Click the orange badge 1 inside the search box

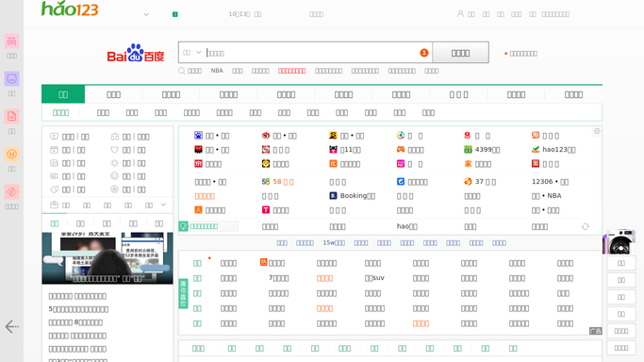pyautogui.click(x=424, y=53)
